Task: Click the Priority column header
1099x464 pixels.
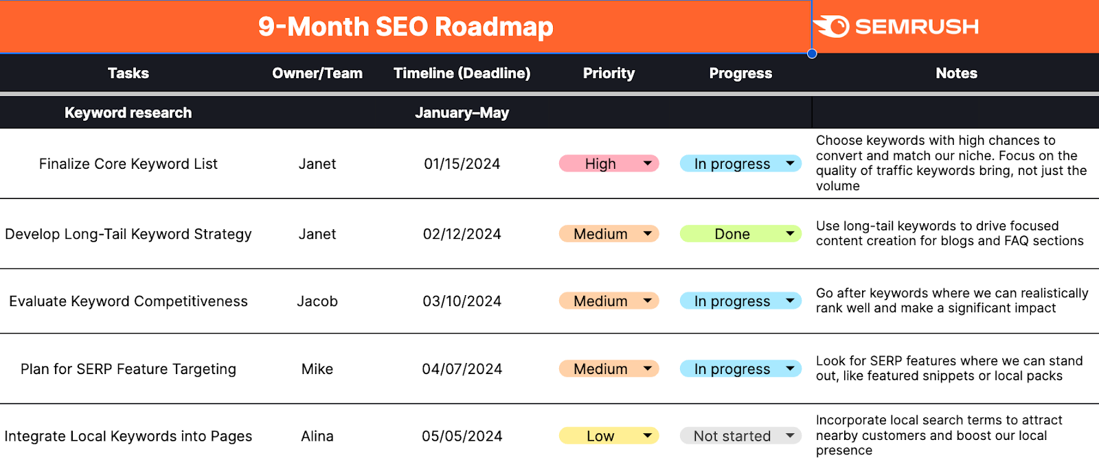Action: (x=609, y=73)
